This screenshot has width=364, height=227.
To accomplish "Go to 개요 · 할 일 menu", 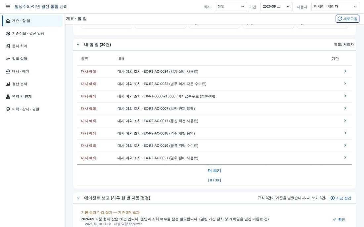I will [x=32, y=21].
